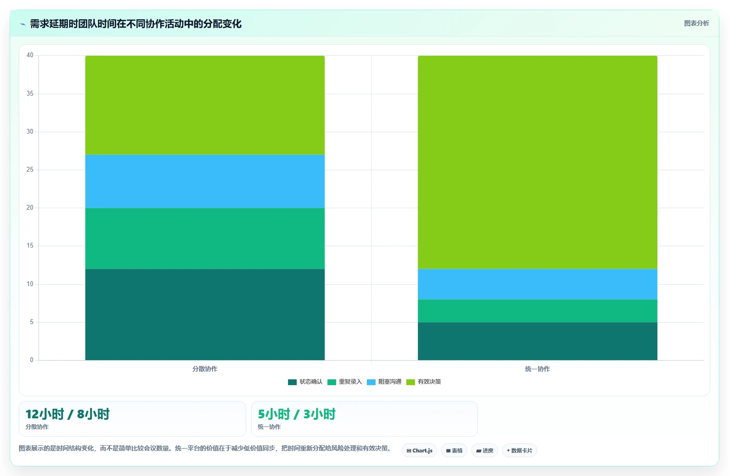Click the 阻塞沟通 legend text
The height and width of the screenshot is (476, 729).
pos(390,382)
